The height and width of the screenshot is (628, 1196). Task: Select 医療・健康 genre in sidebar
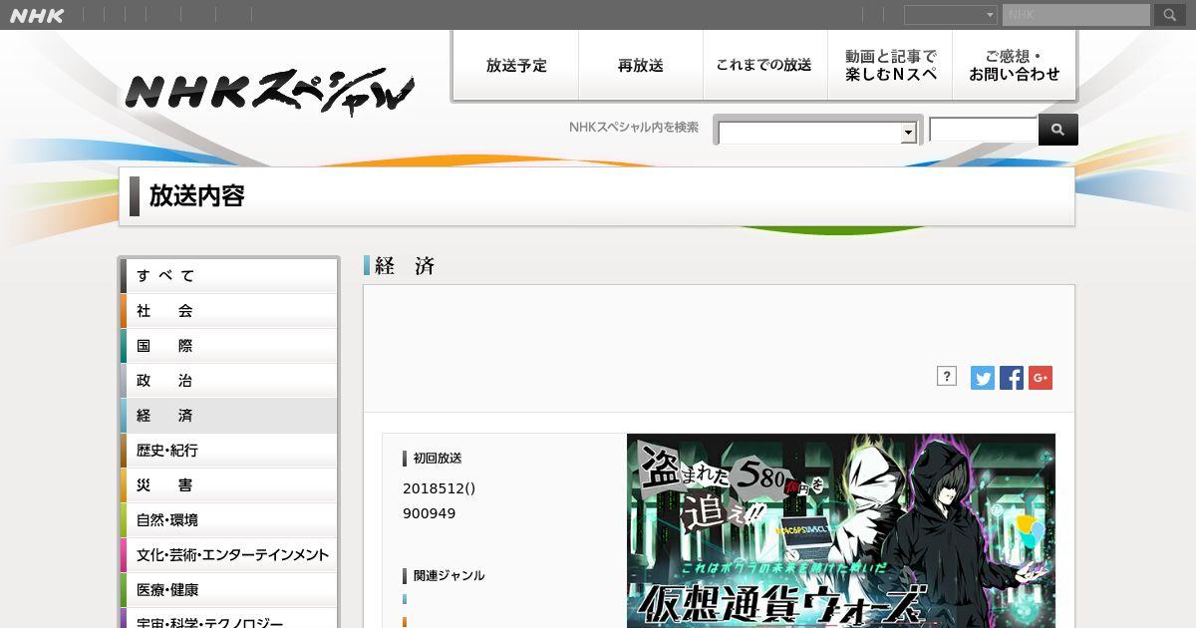tap(229, 590)
